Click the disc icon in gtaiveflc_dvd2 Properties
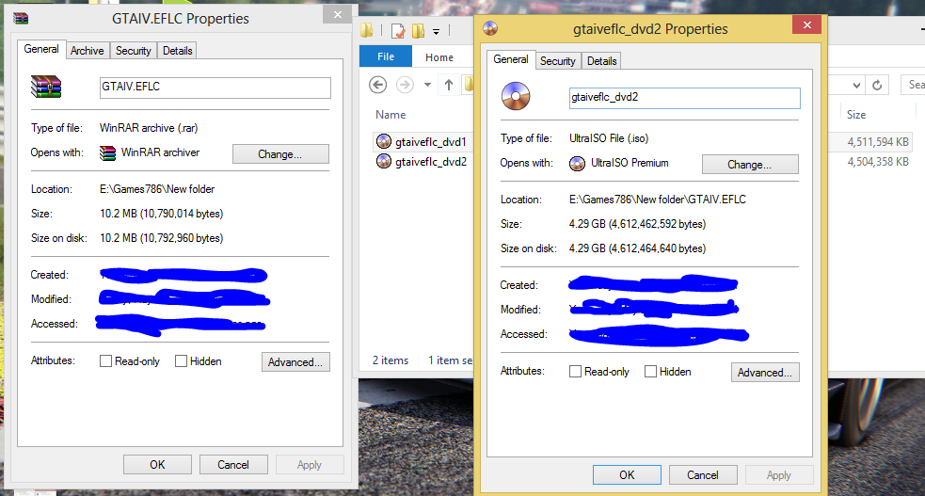 pos(516,96)
